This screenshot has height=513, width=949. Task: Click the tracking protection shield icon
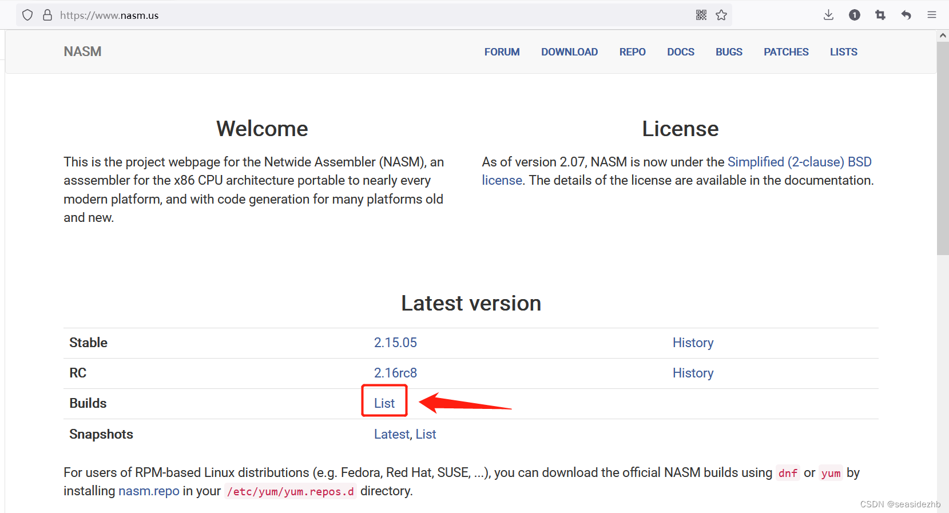27,15
